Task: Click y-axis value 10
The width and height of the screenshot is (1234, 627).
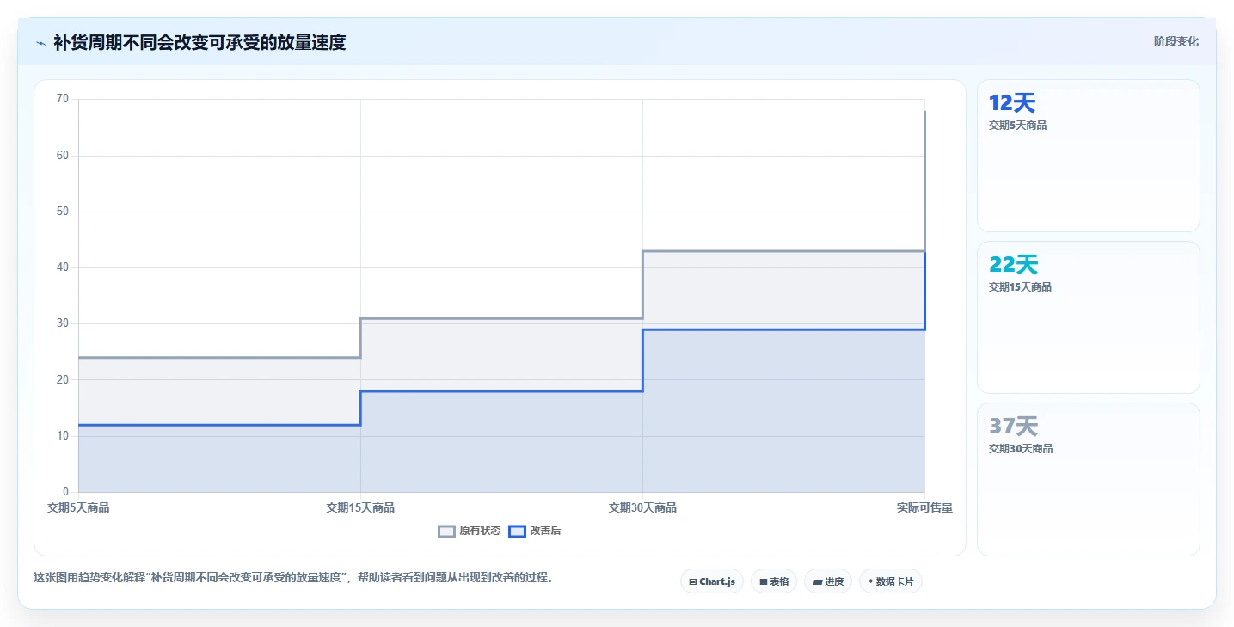Action: [x=62, y=436]
